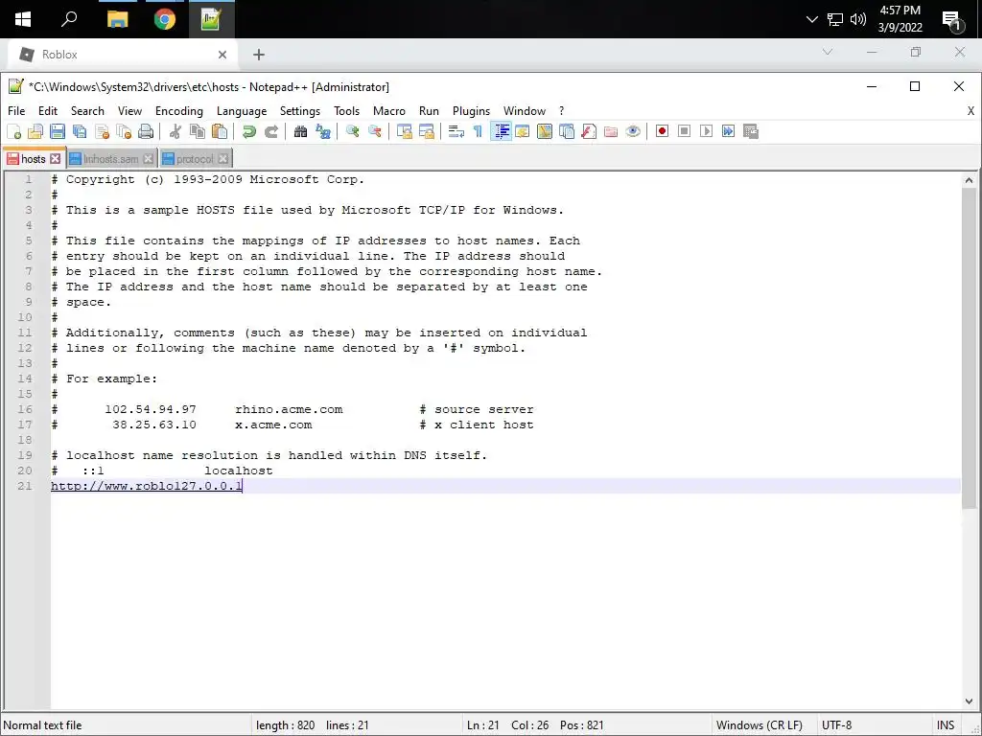Toggle the Document Map panel icon
The width and height of the screenshot is (982, 736).
(545, 131)
